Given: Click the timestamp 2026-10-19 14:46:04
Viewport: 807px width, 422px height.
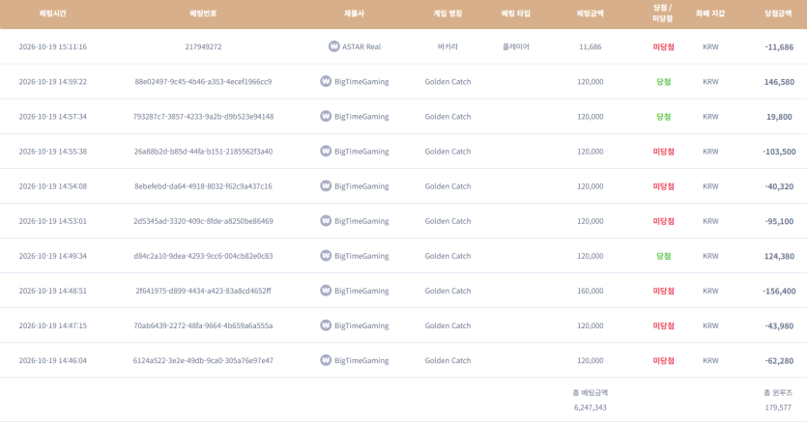Looking at the screenshot, I should [x=53, y=361].
